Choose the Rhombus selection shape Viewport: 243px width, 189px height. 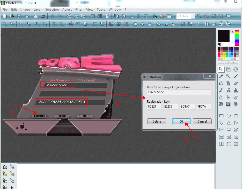click(222, 123)
